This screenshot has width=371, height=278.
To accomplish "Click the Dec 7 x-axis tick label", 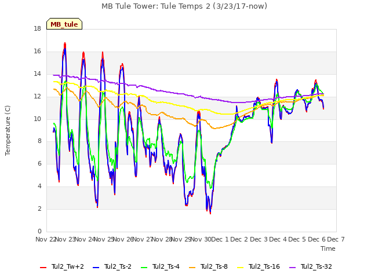I will (336, 239).
